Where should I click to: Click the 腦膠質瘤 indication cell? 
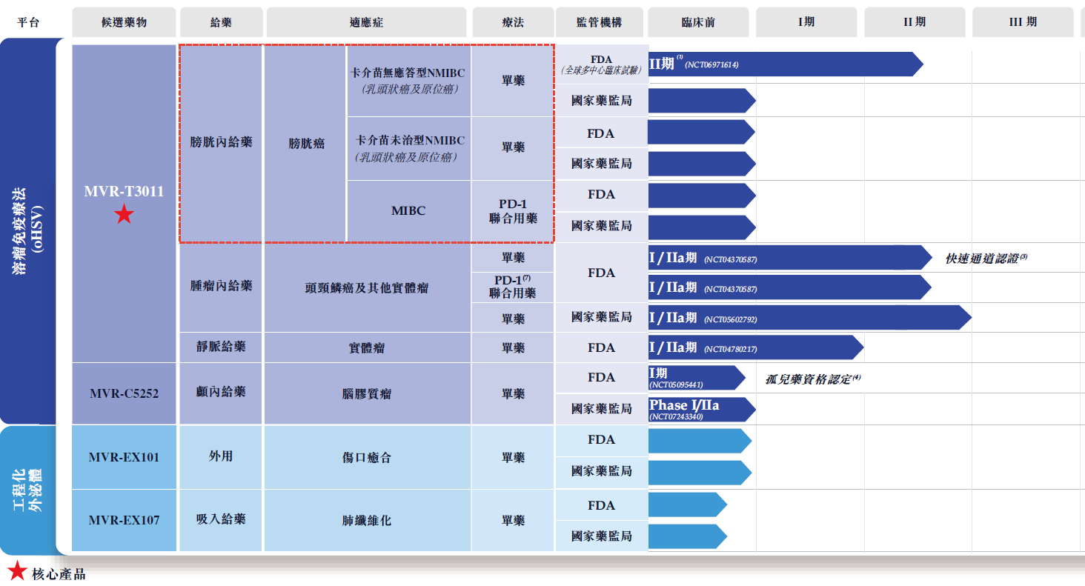tap(368, 393)
